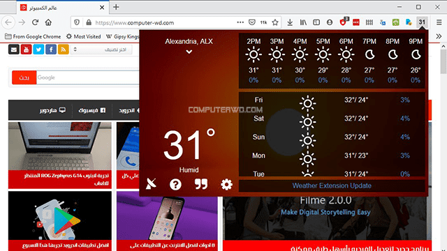Open page actions three-dot menu in address bar
This screenshot has height=251, width=447.
(x=240, y=22)
